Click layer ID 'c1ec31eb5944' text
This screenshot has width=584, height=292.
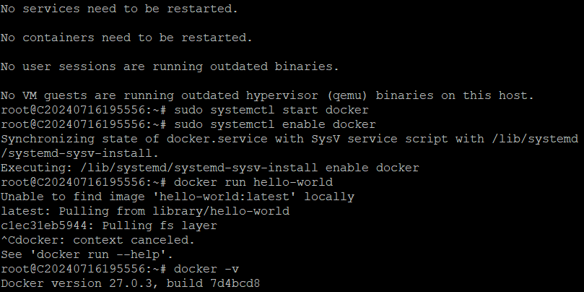(x=48, y=226)
